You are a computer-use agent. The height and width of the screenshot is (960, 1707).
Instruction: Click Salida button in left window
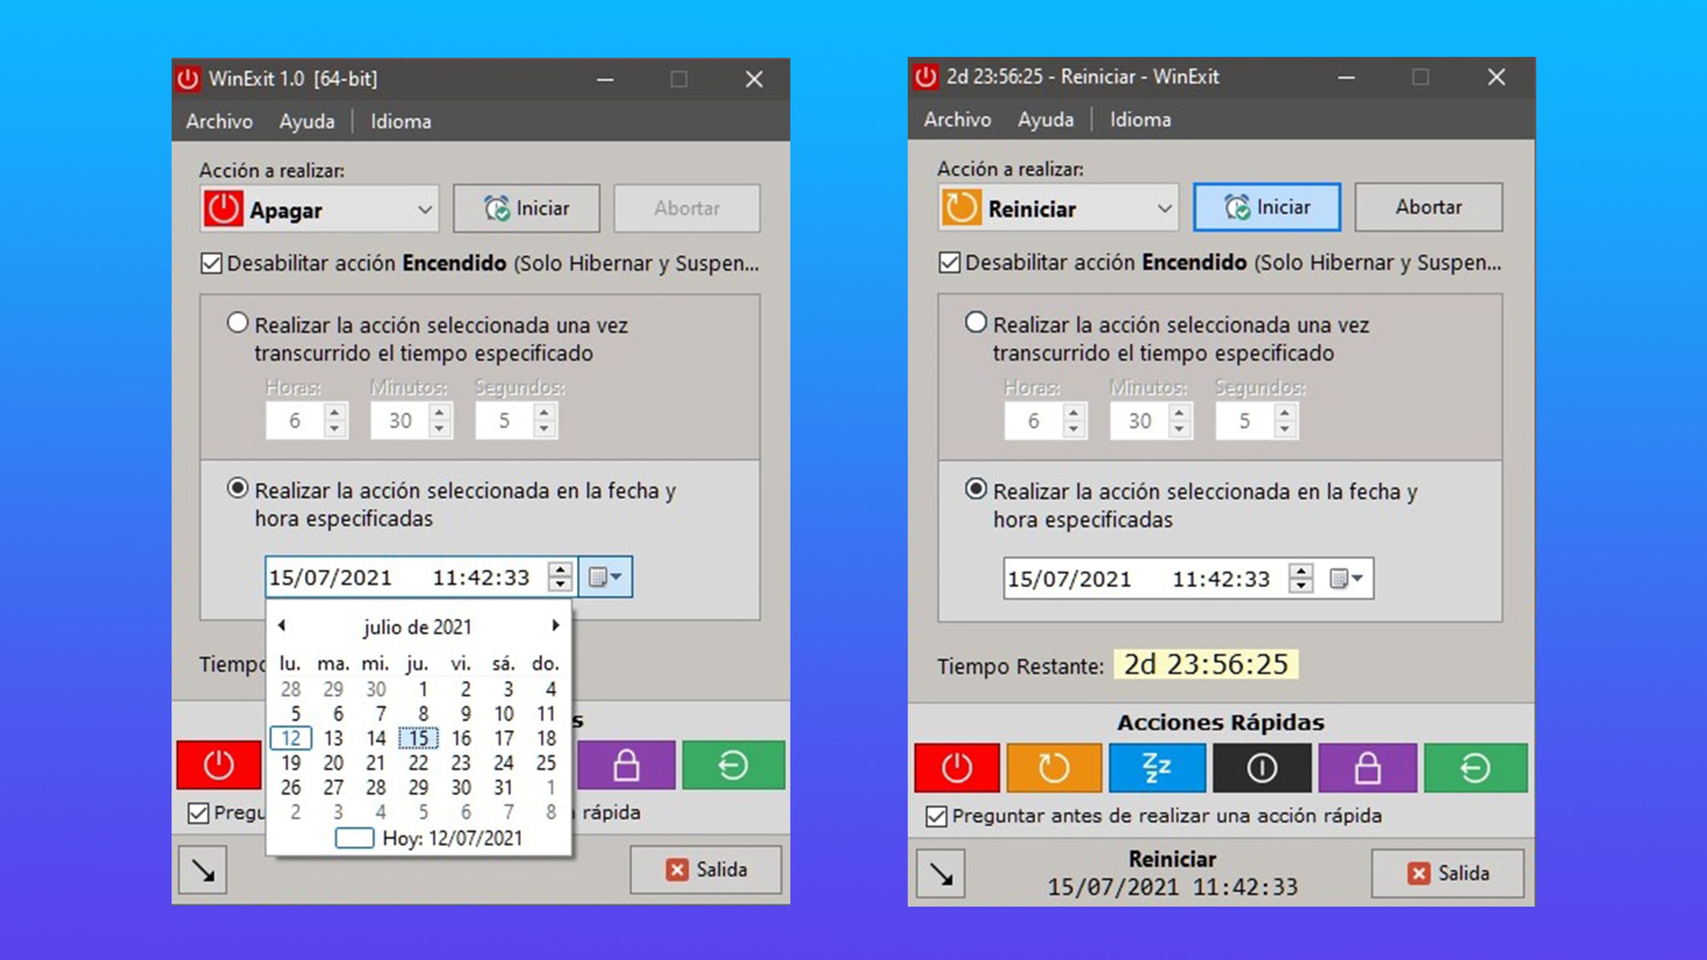point(706,870)
